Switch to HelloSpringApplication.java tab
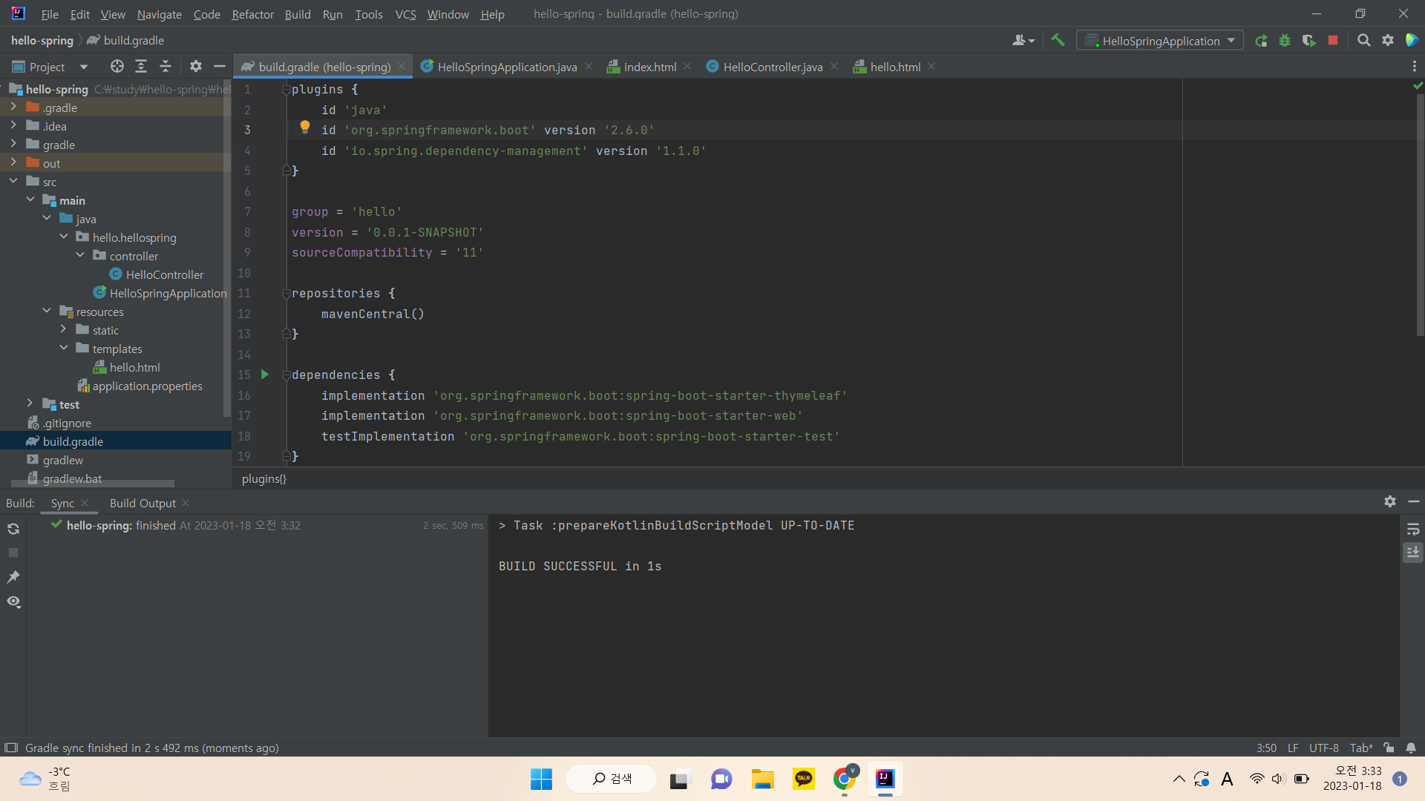The width and height of the screenshot is (1425, 801). coord(507,67)
